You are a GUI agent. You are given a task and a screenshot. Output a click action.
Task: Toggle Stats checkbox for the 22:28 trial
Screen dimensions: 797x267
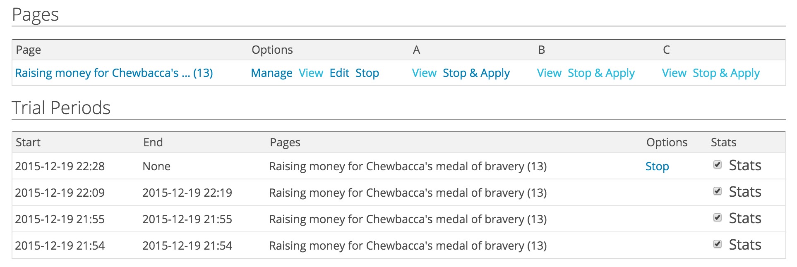(x=718, y=165)
